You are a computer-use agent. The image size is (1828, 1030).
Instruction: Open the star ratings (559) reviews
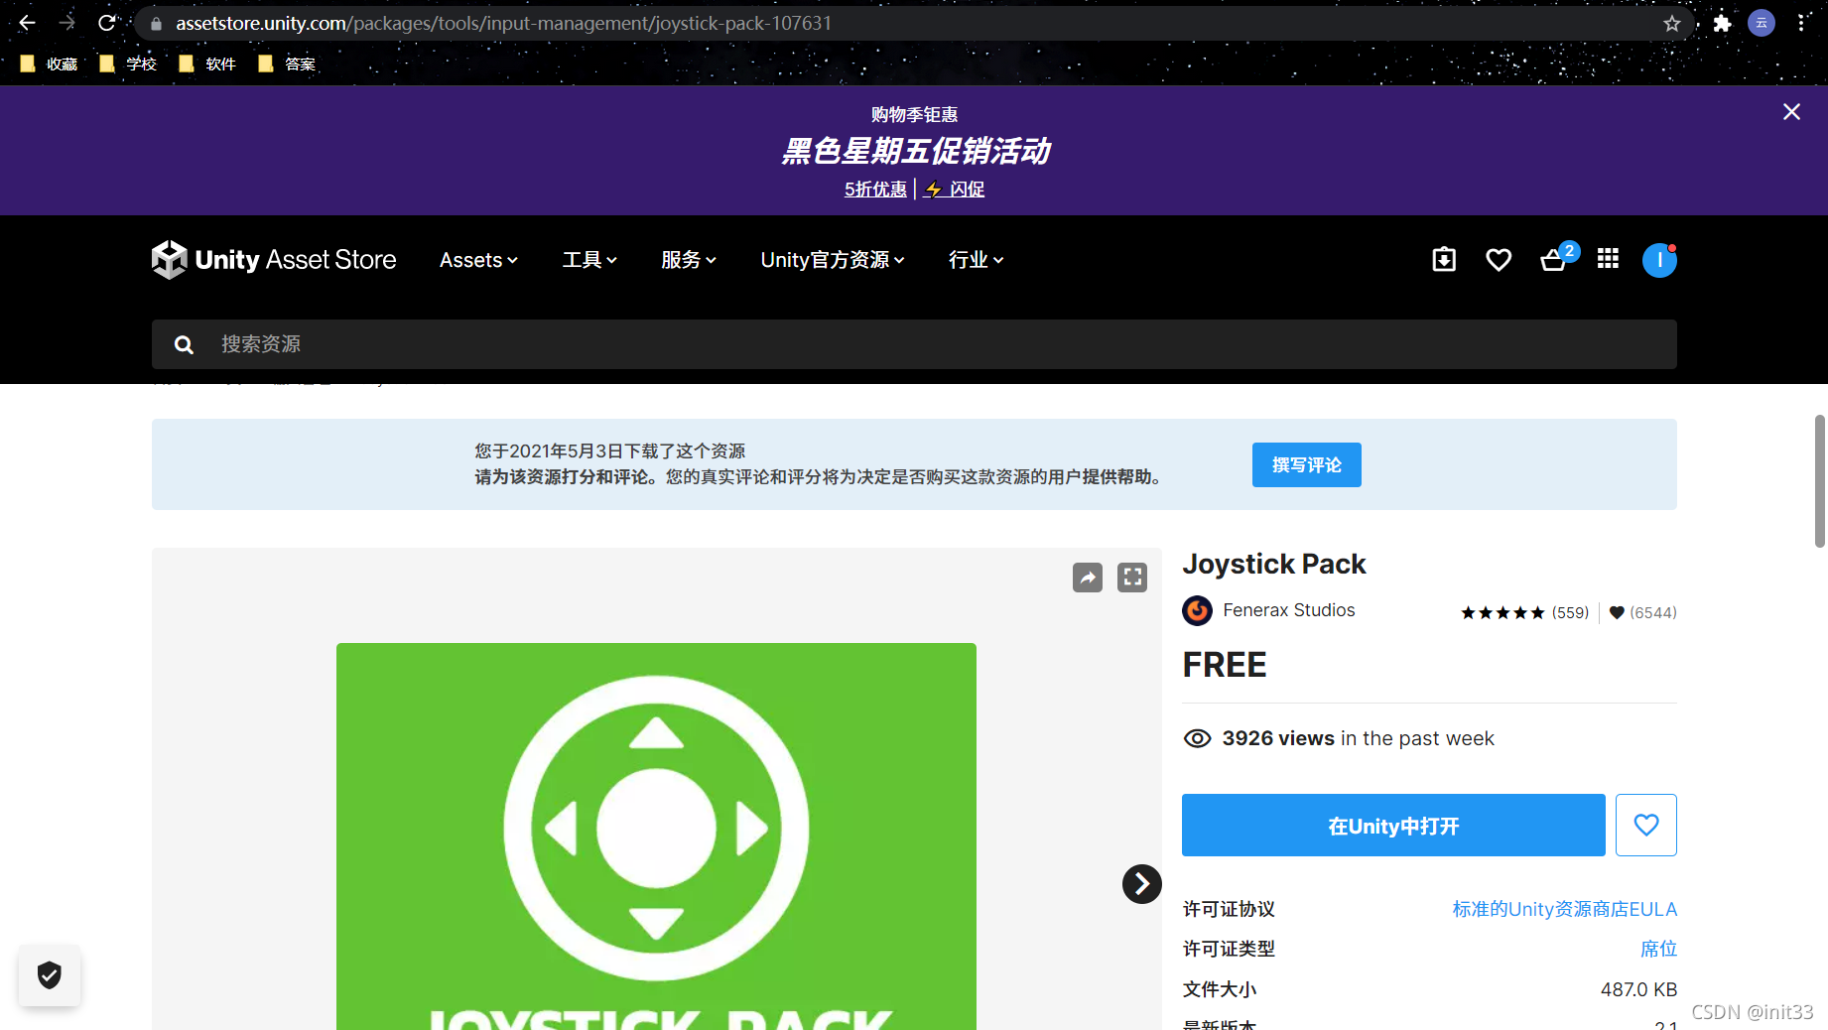click(x=1524, y=612)
